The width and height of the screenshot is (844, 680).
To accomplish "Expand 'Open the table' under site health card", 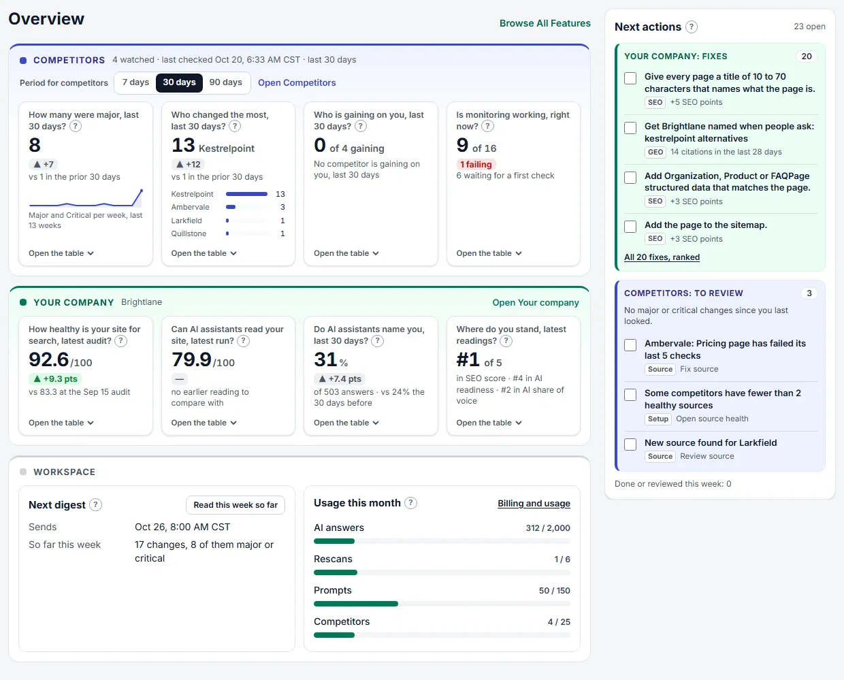I will click(61, 423).
